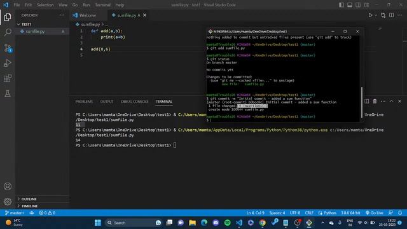
Task: Close the sumfile.py editor tab
Action: (x=144, y=15)
